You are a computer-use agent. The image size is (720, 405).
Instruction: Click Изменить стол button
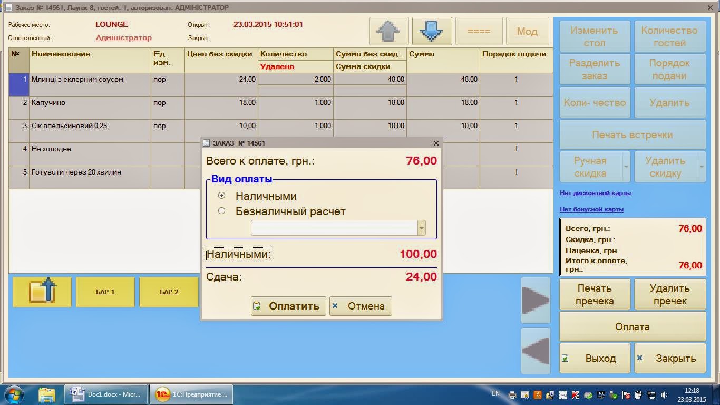[595, 36]
